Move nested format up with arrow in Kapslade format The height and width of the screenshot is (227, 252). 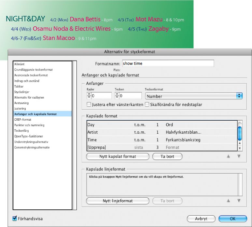tap(228, 156)
